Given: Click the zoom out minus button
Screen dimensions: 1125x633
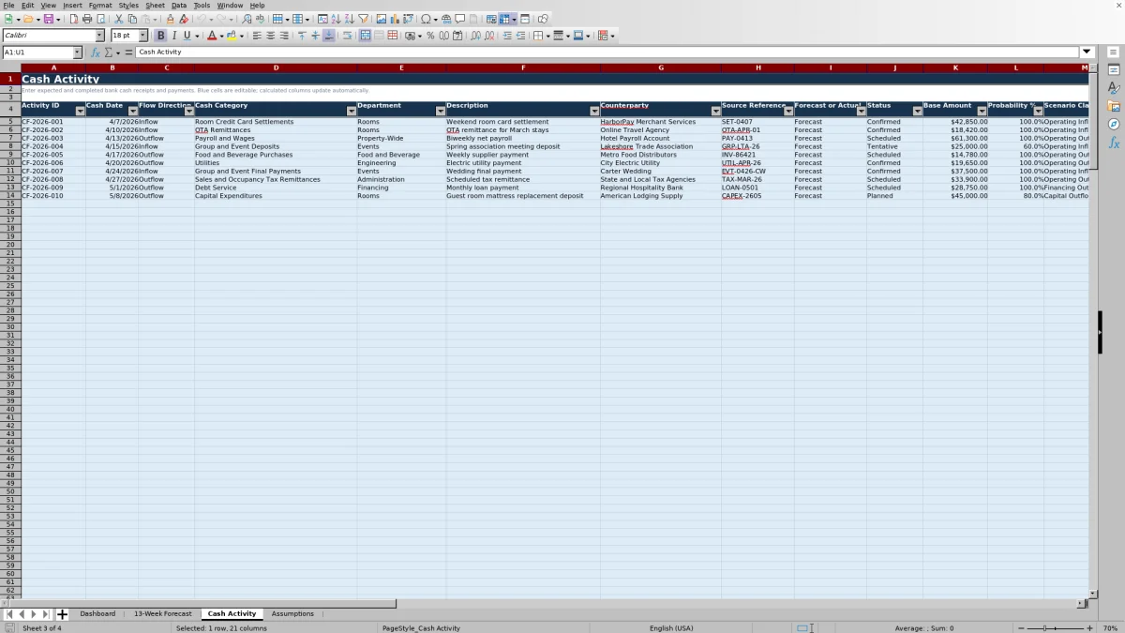Looking at the screenshot, I should coord(1021,628).
